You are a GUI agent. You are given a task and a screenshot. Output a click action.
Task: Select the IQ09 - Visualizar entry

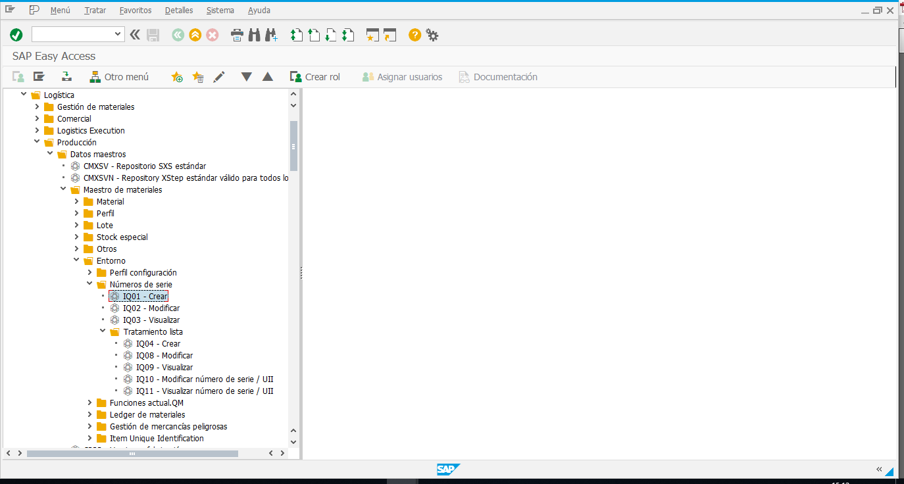pyautogui.click(x=164, y=367)
